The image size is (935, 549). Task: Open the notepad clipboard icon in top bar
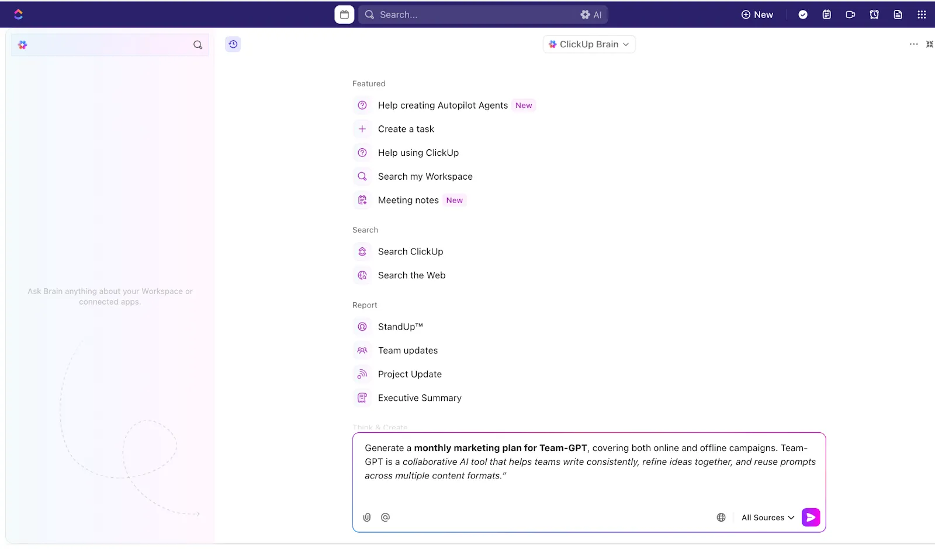pos(826,15)
